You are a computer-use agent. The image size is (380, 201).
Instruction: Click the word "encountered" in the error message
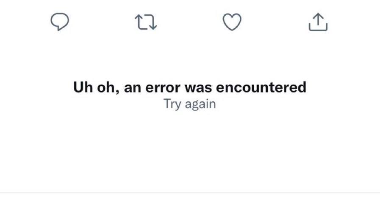261,87
